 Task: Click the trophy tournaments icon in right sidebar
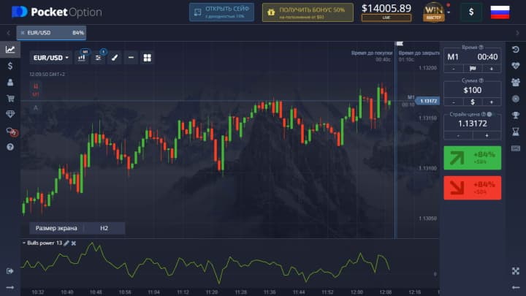click(x=515, y=115)
